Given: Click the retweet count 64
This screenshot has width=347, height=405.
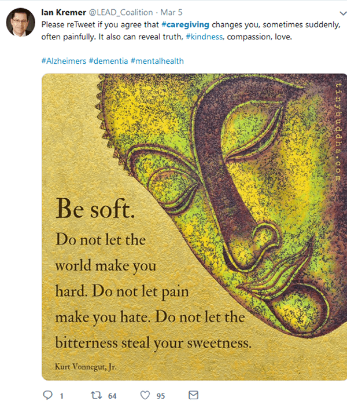Looking at the screenshot, I should point(112,396).
